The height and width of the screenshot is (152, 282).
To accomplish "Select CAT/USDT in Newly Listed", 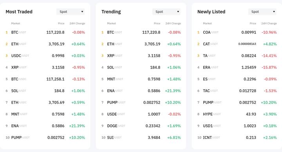I will click(237, 44).
